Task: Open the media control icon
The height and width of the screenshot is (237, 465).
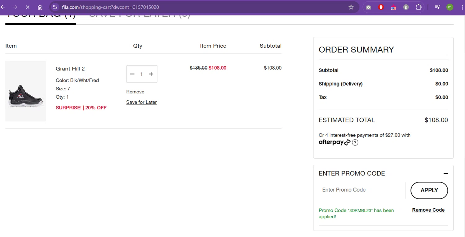Action: [437, 7]
